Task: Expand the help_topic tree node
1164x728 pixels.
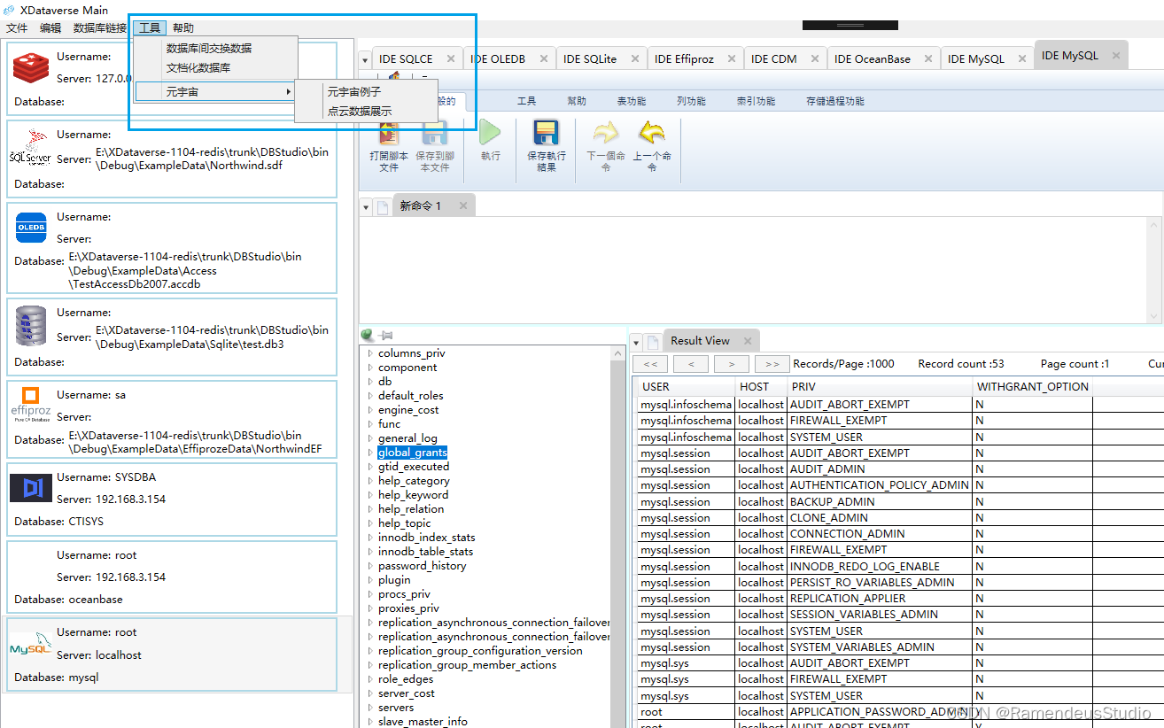Action: [x=370, y=523]
